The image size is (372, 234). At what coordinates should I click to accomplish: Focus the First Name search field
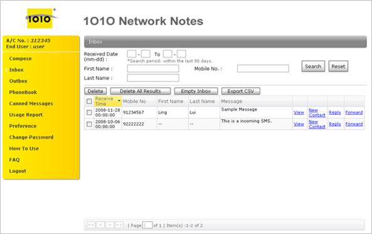click(153, 68)
